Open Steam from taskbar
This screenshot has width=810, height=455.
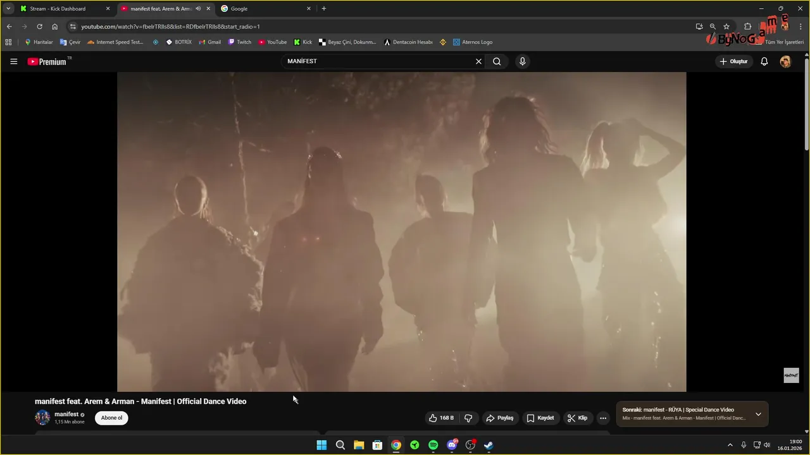[489, 445]
